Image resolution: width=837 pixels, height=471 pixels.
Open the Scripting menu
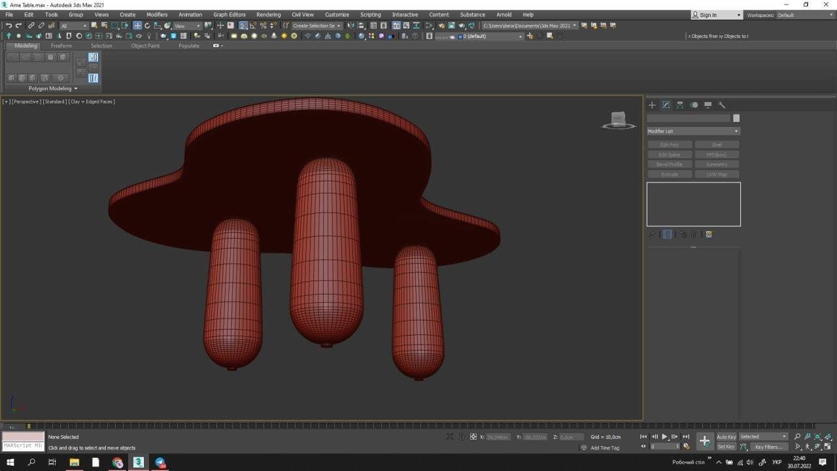click(370, 14)
